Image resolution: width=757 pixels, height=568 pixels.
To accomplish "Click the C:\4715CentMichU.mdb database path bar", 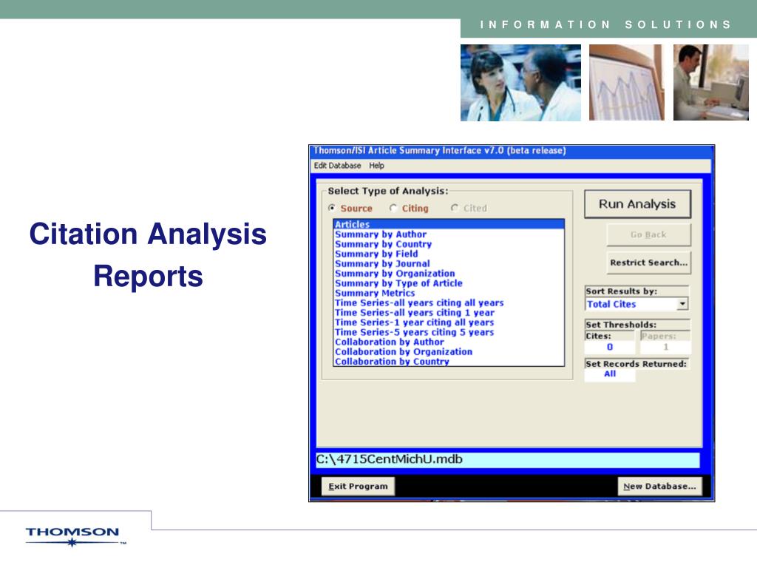I will coord(507,459).
